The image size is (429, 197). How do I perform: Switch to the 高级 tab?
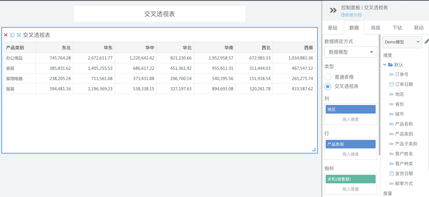tap(375, 28)
